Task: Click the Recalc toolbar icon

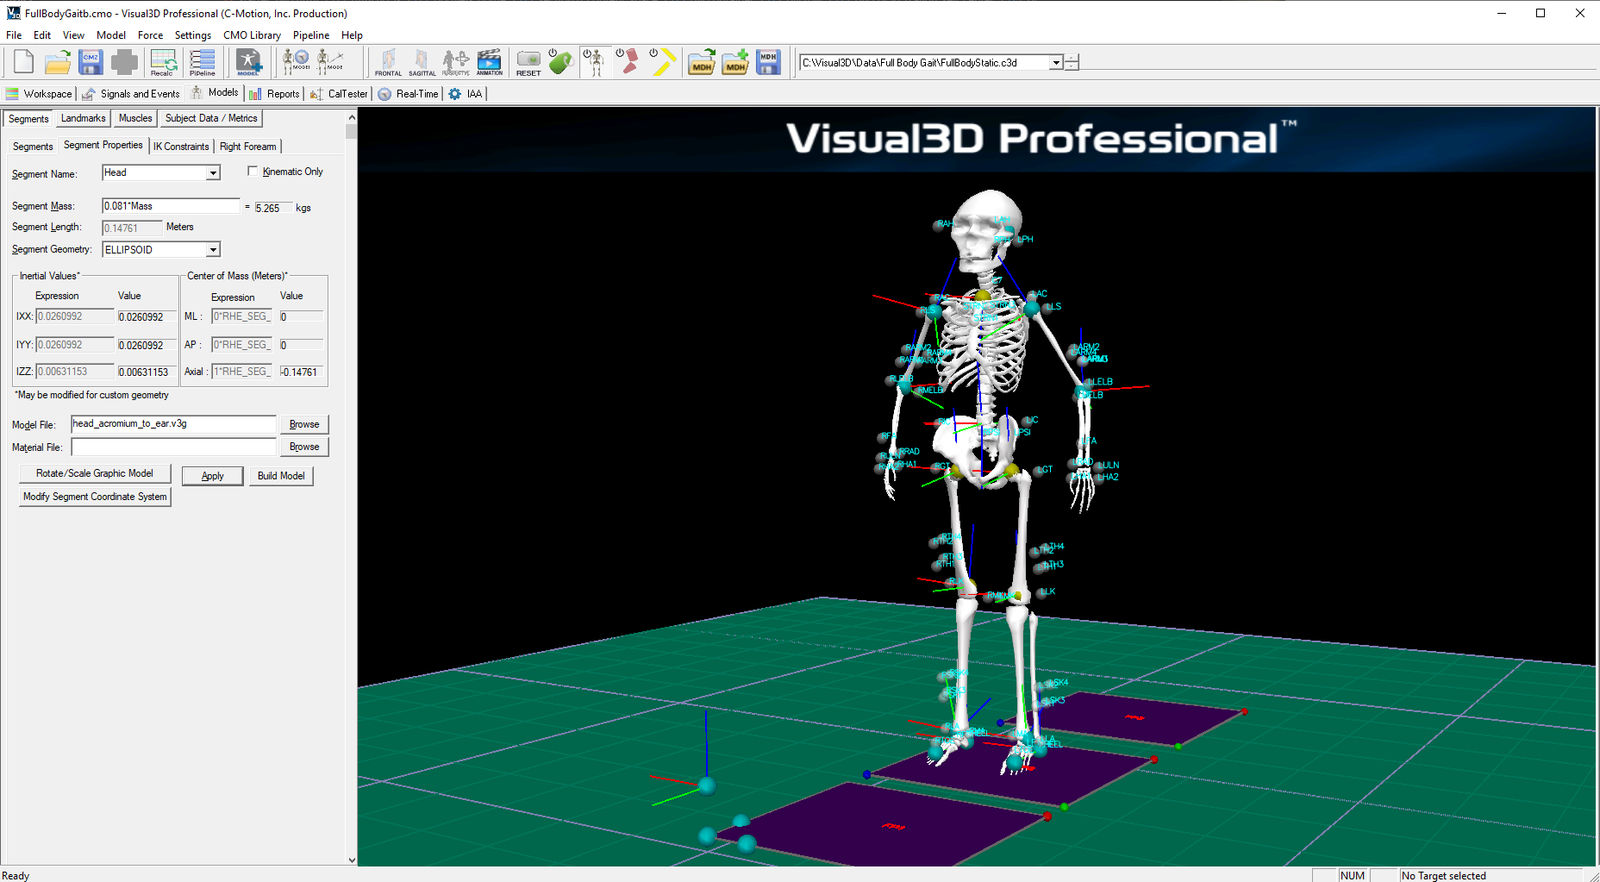Action: tap(162, 62)
